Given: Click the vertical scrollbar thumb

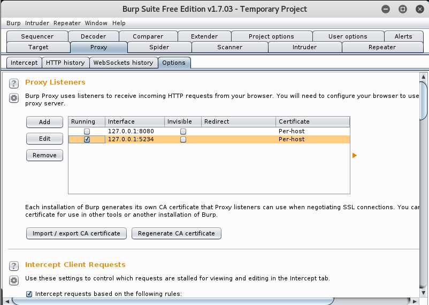Looking at the screenshot, I should click(x=423, y=101).
